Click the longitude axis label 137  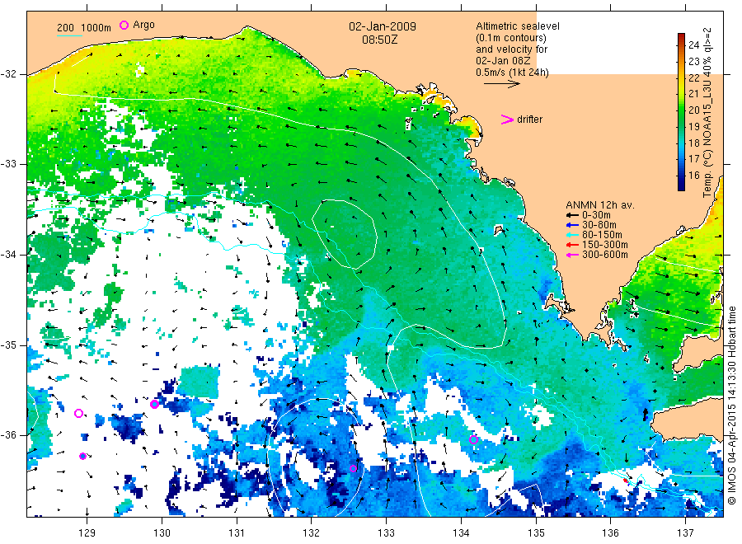coord(685,533)
